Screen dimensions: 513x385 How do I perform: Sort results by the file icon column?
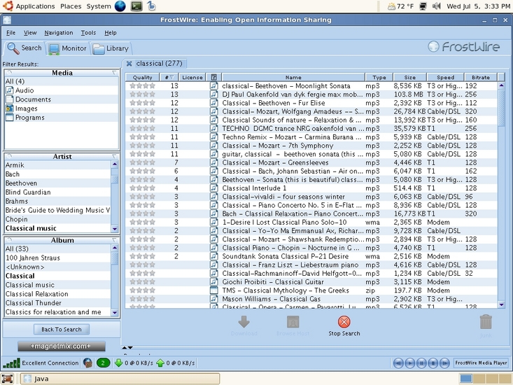213,77
